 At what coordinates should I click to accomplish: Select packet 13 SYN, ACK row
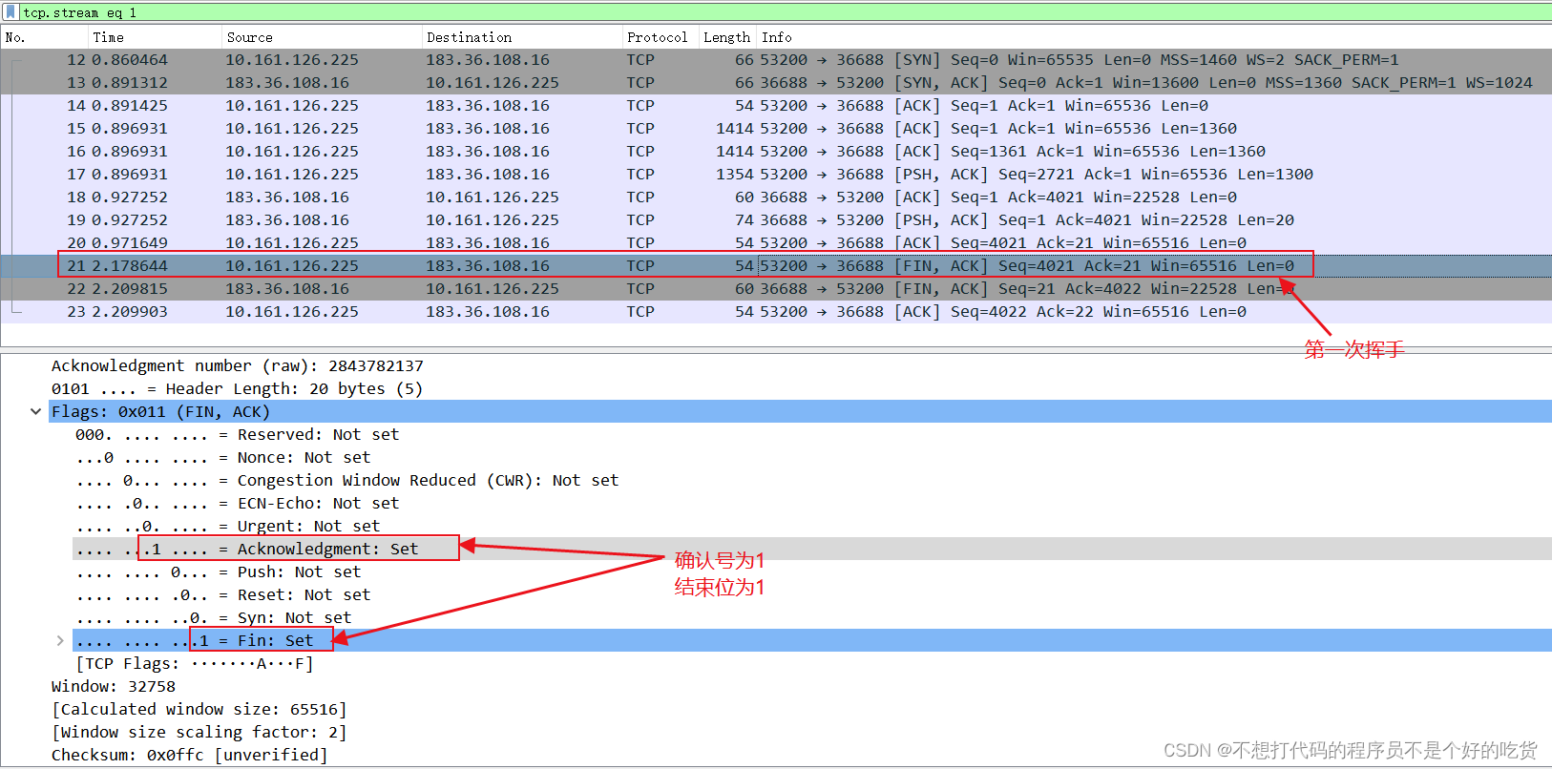coord(776,83)
